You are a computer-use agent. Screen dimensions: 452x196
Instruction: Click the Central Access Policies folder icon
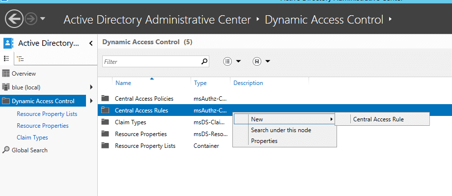coord(105,98)
